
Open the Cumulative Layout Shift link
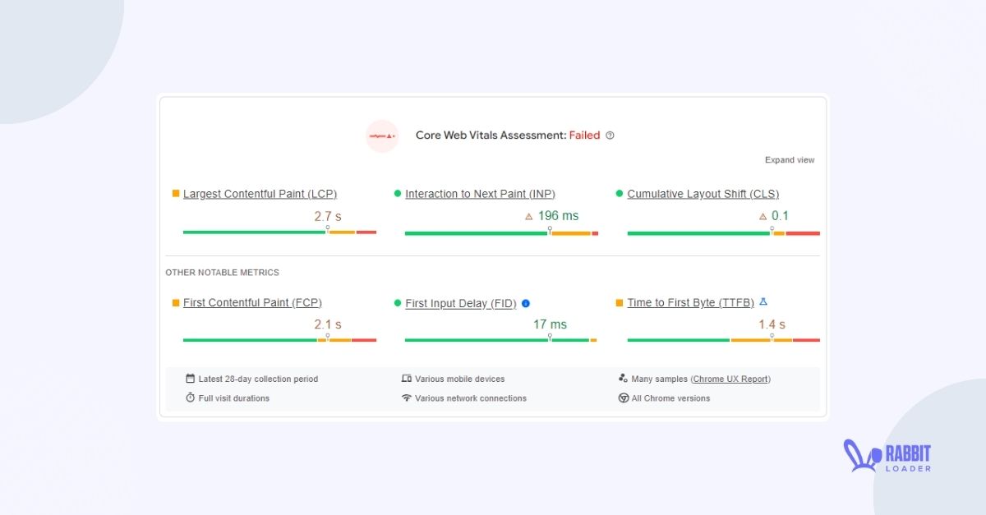tap(702, 194)
